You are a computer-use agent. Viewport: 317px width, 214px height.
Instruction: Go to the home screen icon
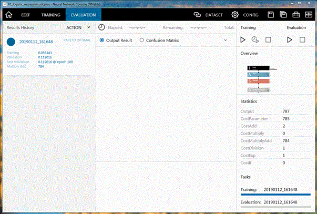pos(9,15)
